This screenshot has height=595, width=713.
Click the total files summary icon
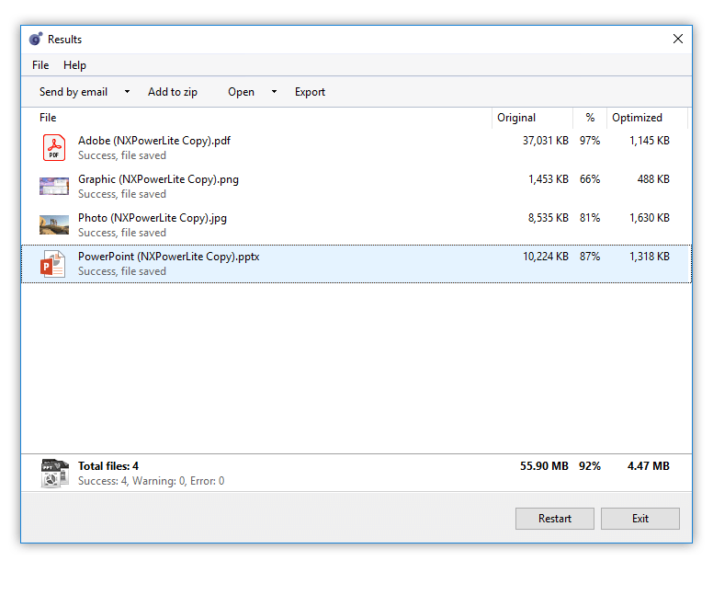pos(54,474)
